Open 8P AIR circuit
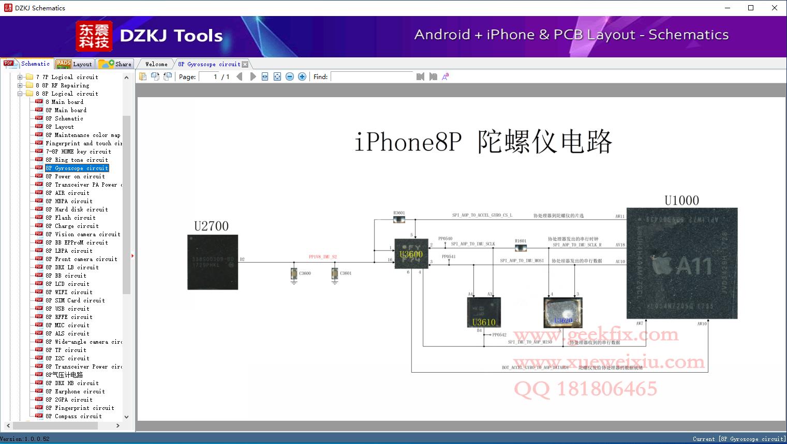 click(67, 193)
